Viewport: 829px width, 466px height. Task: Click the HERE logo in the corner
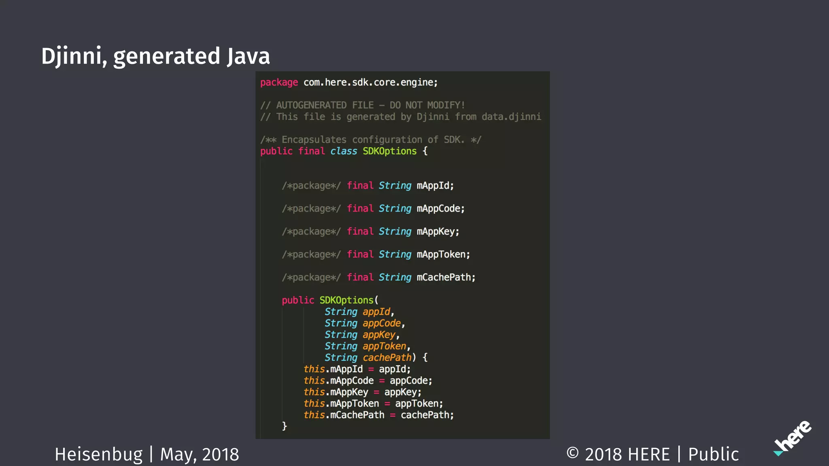click(793, 438)
